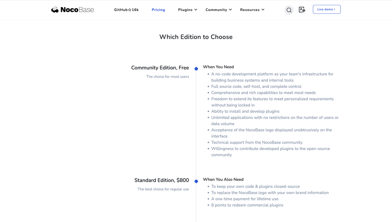Expand the Resources dropdown menu
392x222 pixels.
[x=252, y=9]
